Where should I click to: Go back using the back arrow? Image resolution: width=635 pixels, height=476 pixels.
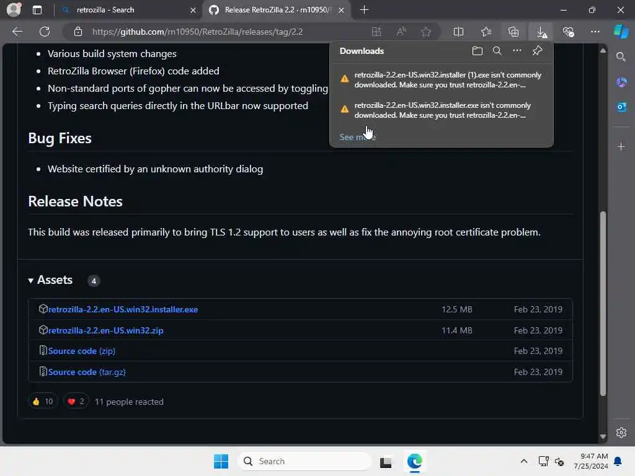[x=17, y=32]
